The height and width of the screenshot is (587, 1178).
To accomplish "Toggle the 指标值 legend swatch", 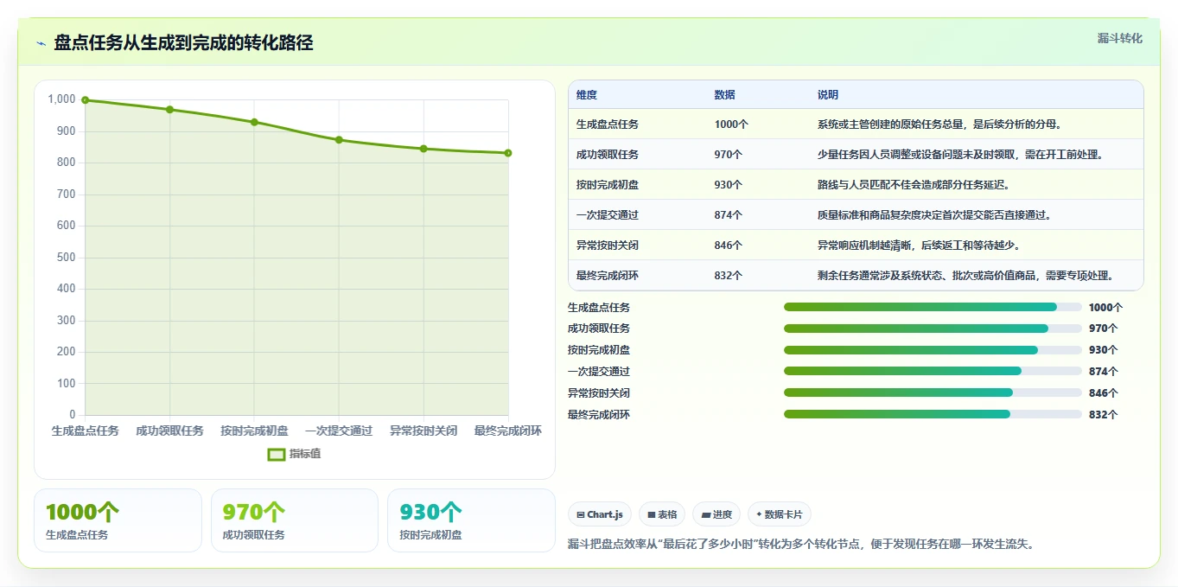I will pyautogui.click(x=277, y=454).
